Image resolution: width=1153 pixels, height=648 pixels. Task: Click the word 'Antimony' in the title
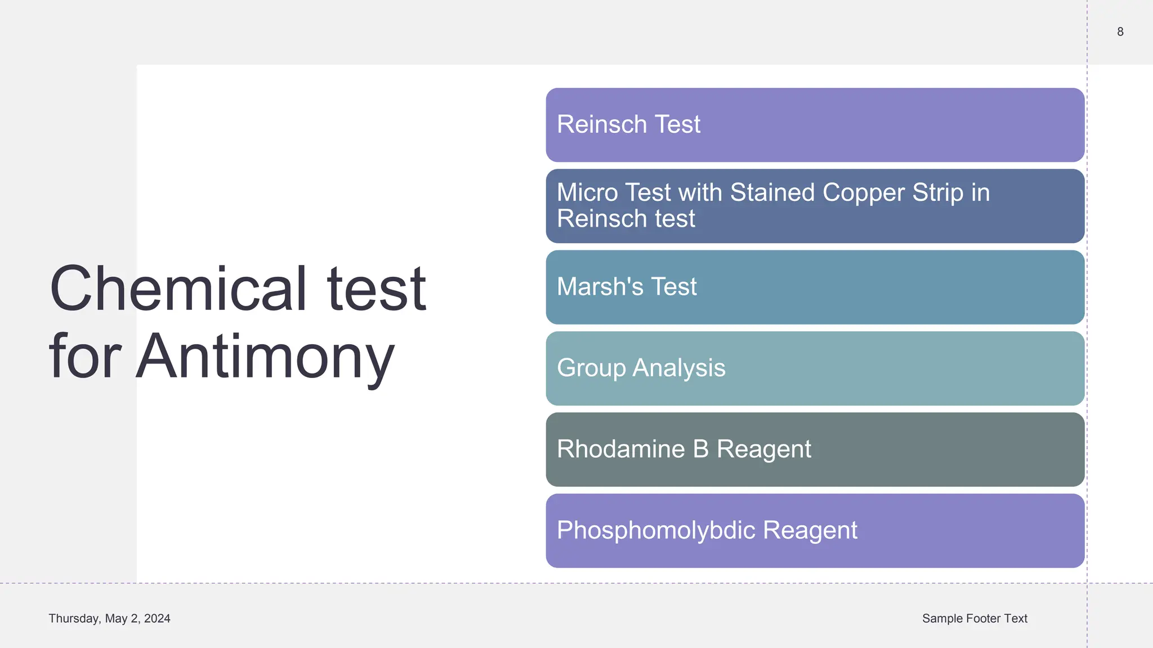(x=265, y=357)
